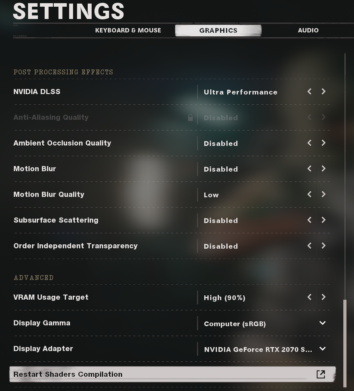
Task: Click right arrow for VRAM Usage Target
Action: tap(323, 297)
